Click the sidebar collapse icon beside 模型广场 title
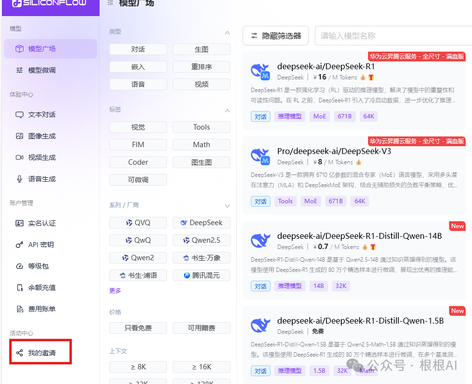Screen dimensions: 472x384 tap(110, 3)
